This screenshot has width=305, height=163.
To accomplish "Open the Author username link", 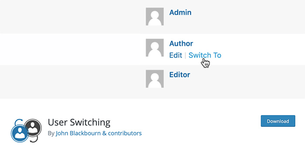I will click(181, 44).
